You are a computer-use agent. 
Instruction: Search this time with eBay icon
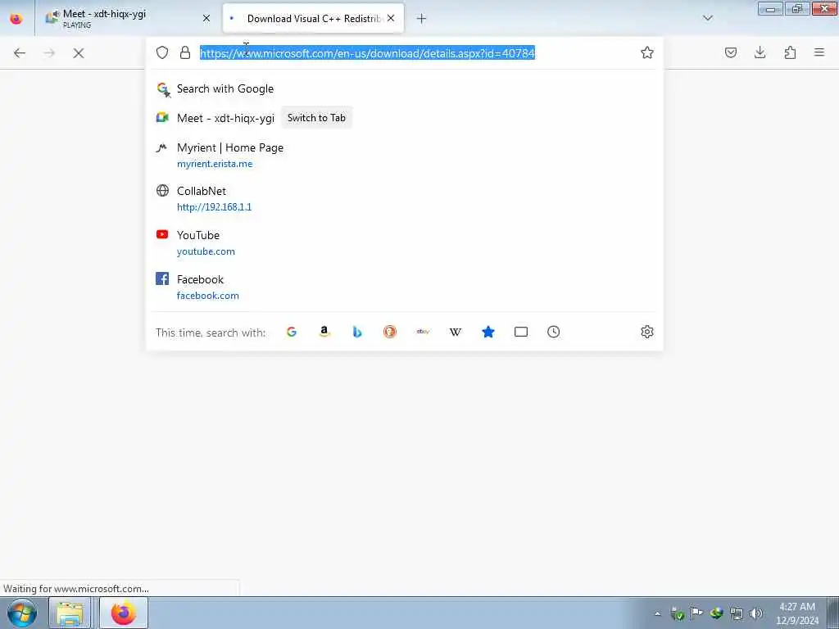[x=423, y=332]
